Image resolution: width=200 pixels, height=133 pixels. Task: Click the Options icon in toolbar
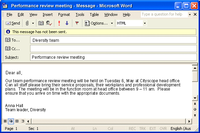(x=87, y=23)
